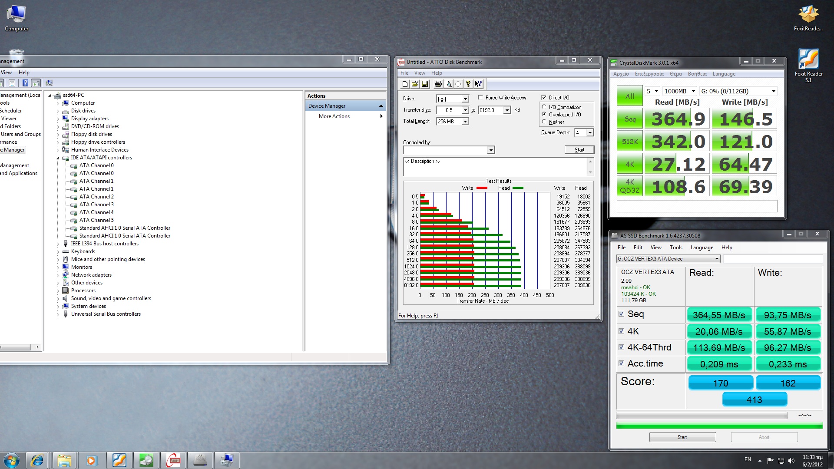
Task: Select the Neither radio button
Action: (x=544, y=122)
